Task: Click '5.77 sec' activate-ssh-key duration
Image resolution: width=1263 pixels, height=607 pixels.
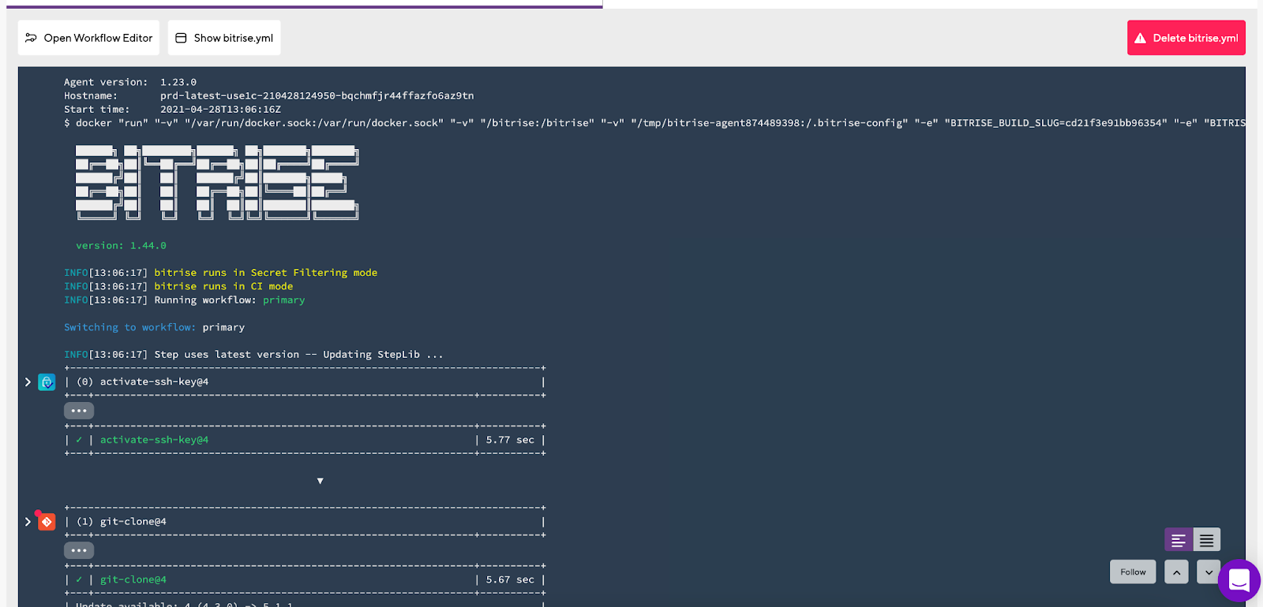Action: pyautogui.click(x=510, y=440)
